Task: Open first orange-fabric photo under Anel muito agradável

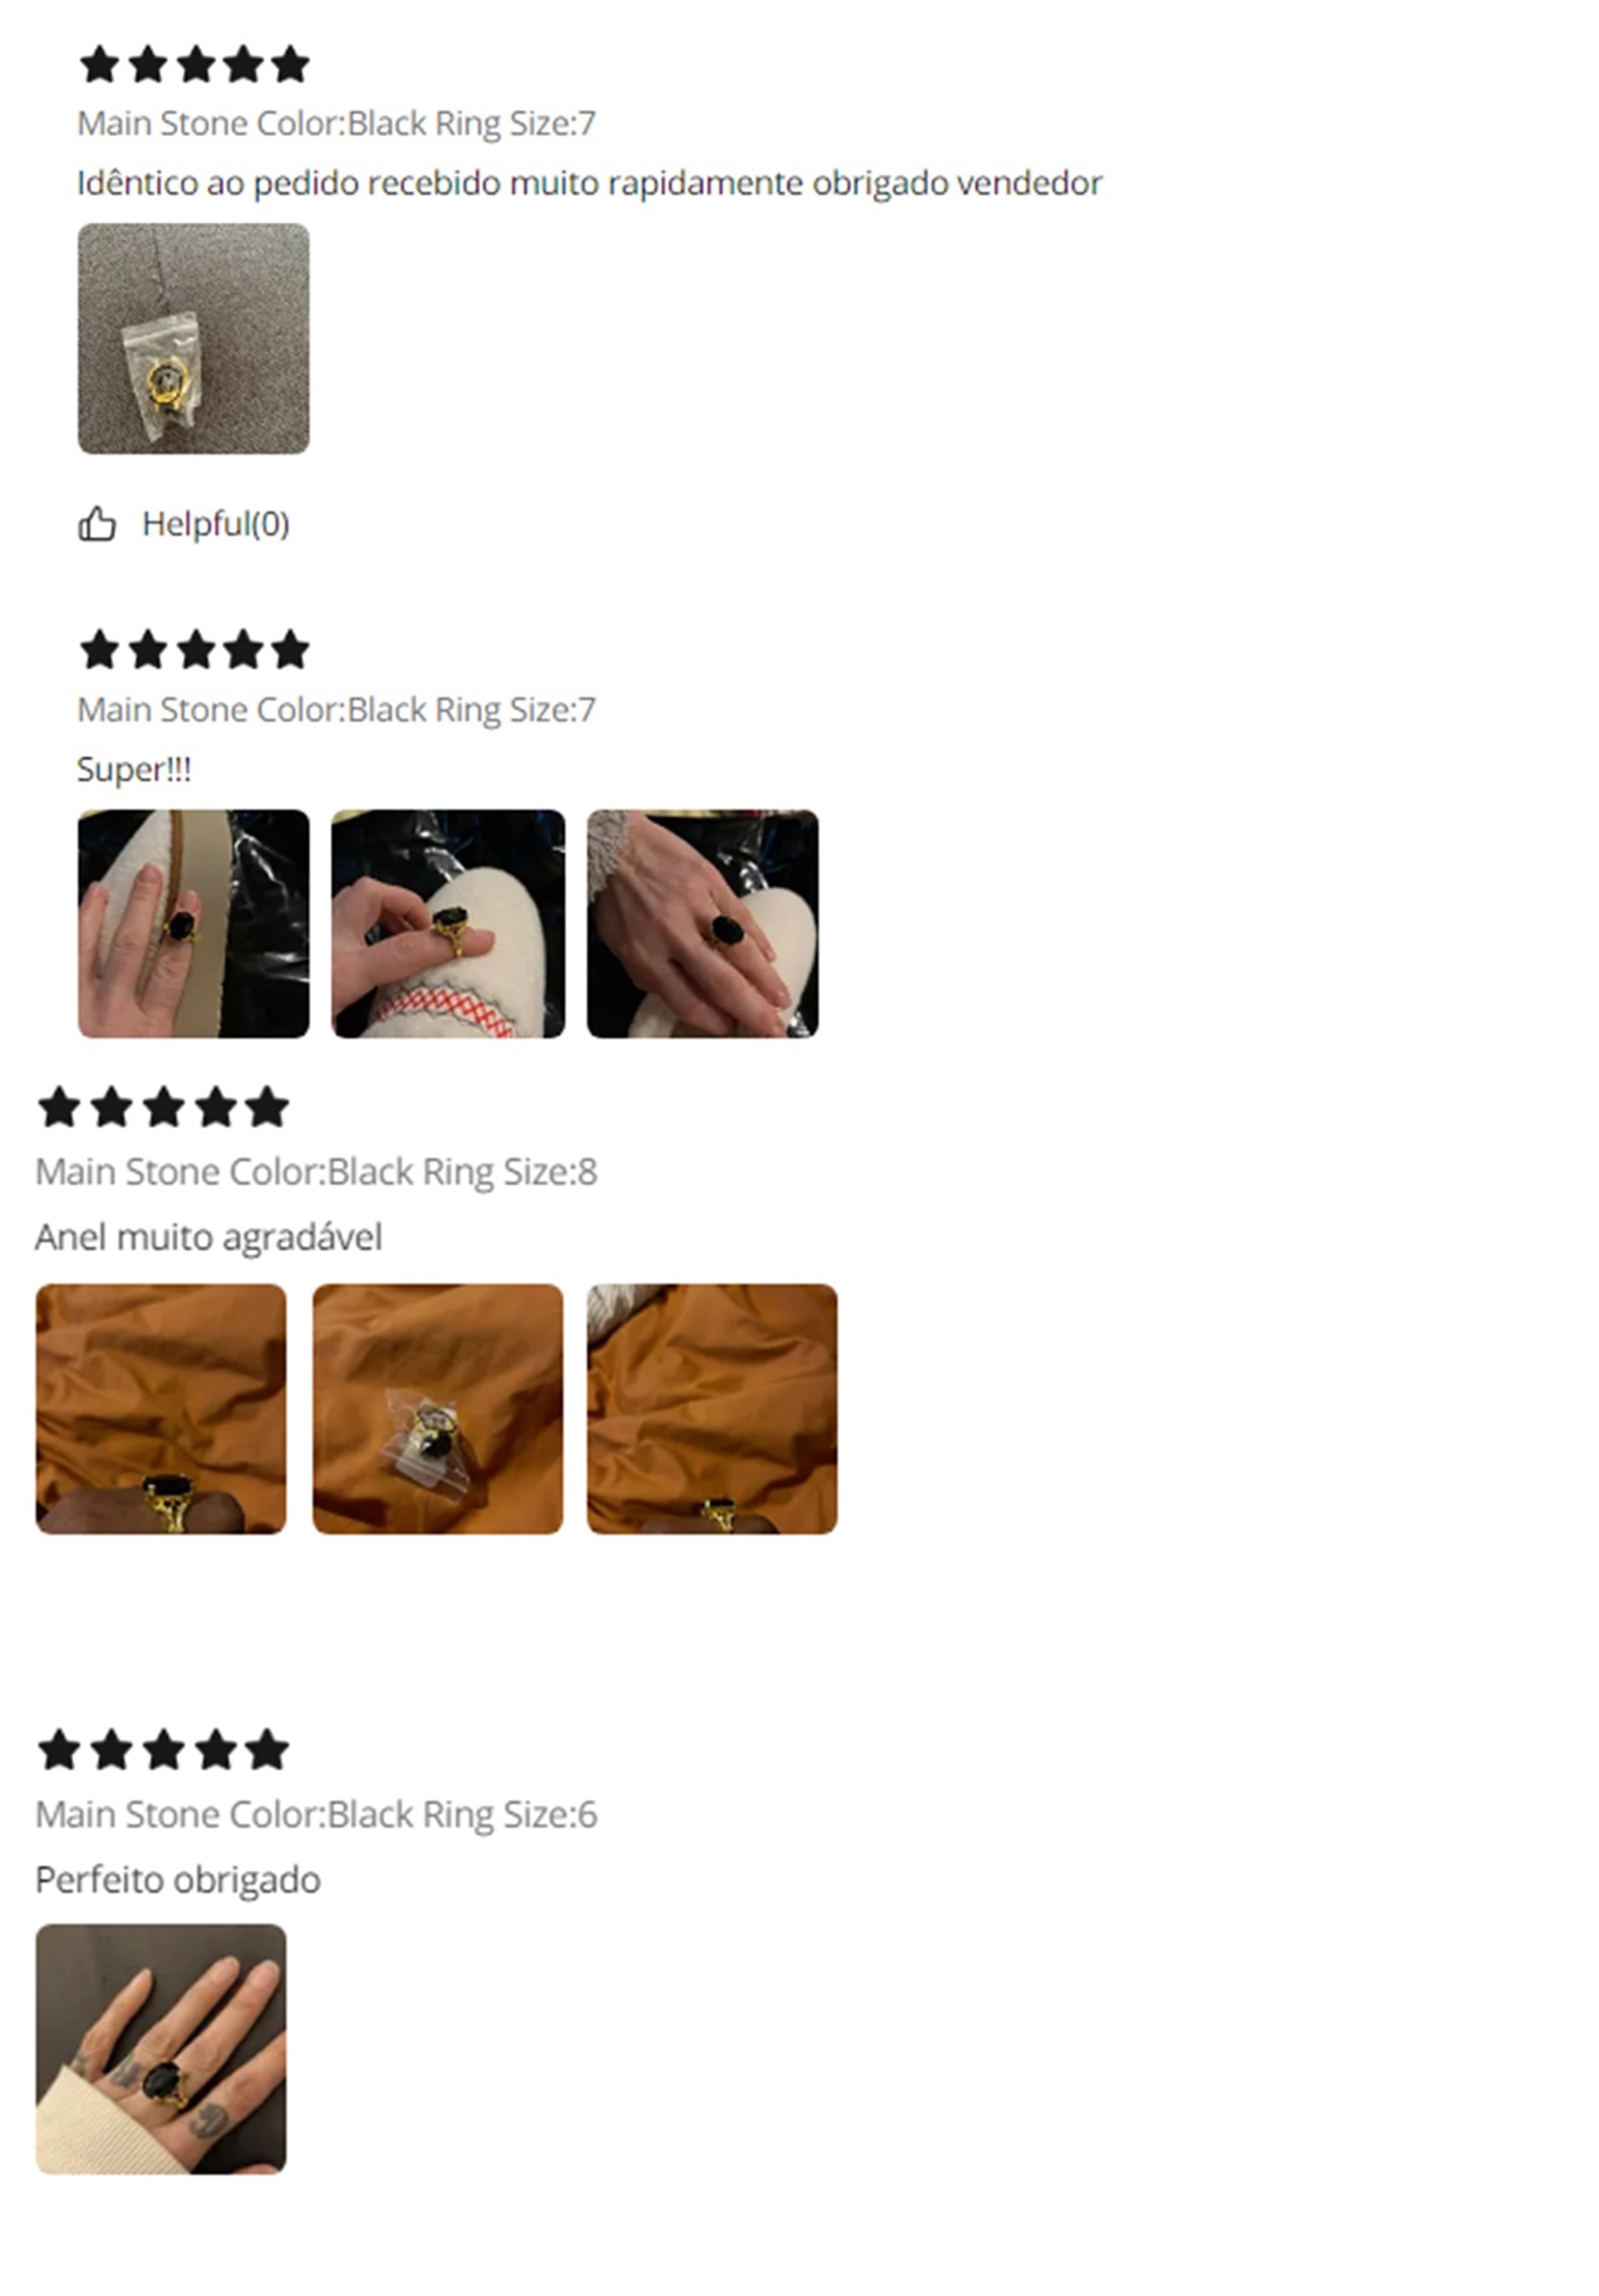Action: pyautogui.click(x=161, y=1408)
